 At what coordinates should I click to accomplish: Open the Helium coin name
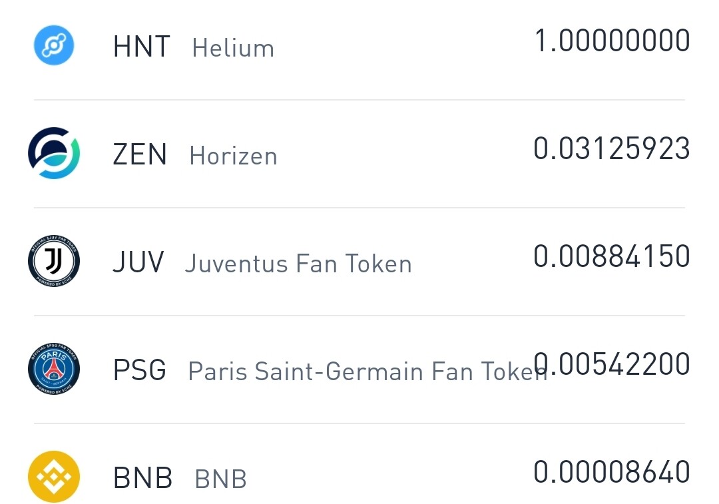233,48
